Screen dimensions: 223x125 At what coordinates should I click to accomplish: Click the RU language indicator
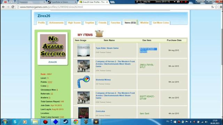[168, 122]
